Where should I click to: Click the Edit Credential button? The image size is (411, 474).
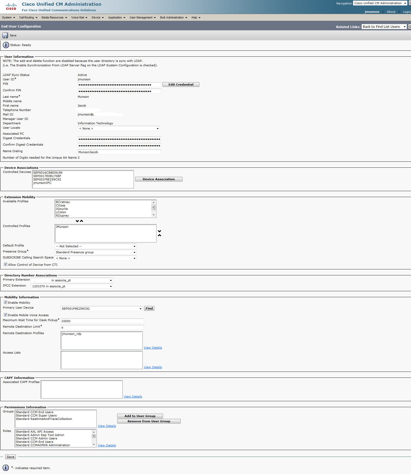coord(181,85)
